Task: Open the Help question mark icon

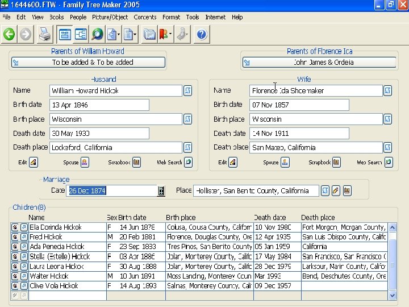Action: pyautogui.click(x=201, y=35)
